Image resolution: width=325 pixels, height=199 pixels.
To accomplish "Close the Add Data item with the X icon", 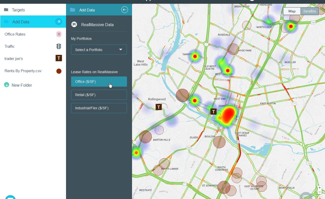I will 59,22.
